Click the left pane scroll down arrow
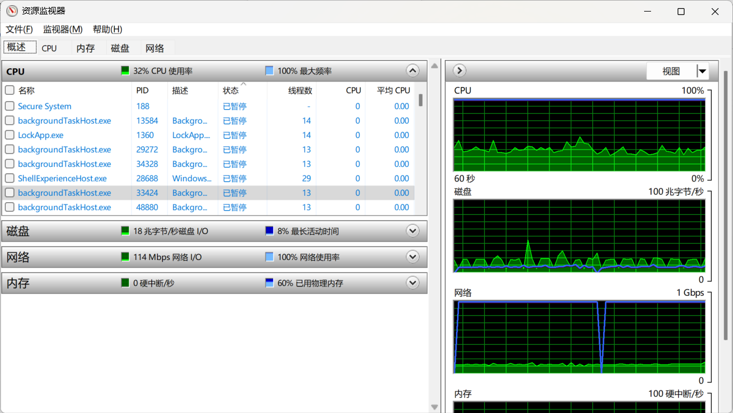The image size is (733, 413). coord(435,407)
